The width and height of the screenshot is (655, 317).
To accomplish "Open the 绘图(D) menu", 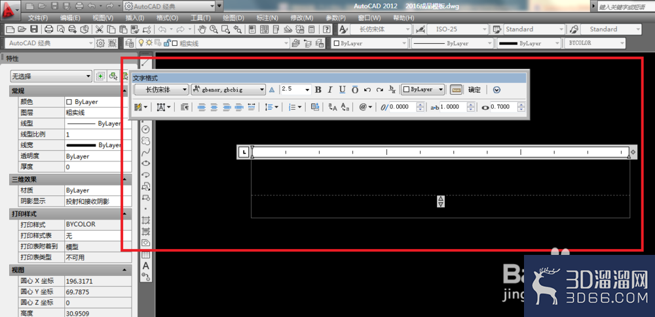I will point(234,18).
